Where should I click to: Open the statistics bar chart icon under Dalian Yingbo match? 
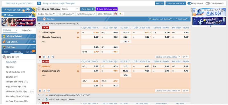pos(48,57)
